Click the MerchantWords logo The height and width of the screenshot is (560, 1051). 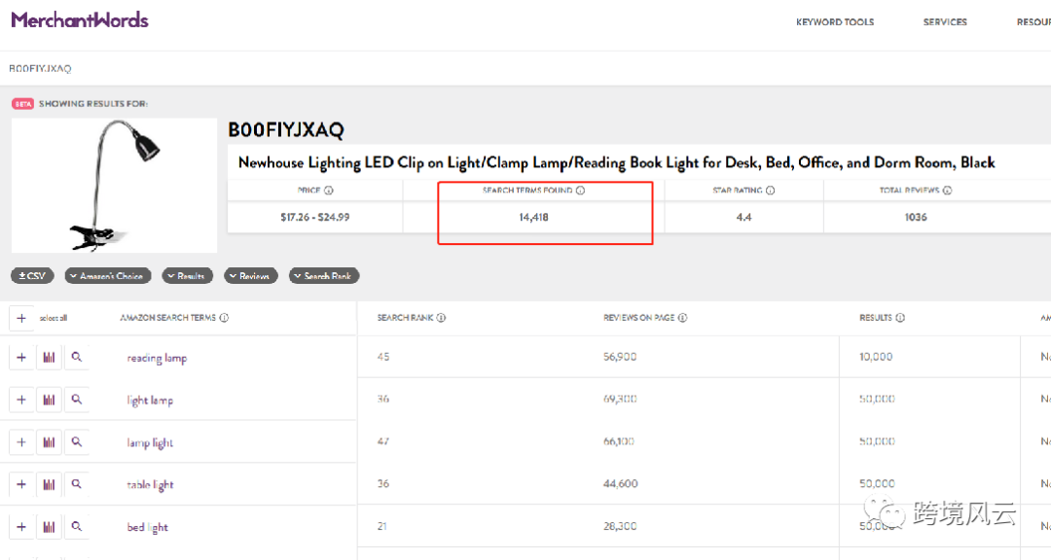pos(80,20)
